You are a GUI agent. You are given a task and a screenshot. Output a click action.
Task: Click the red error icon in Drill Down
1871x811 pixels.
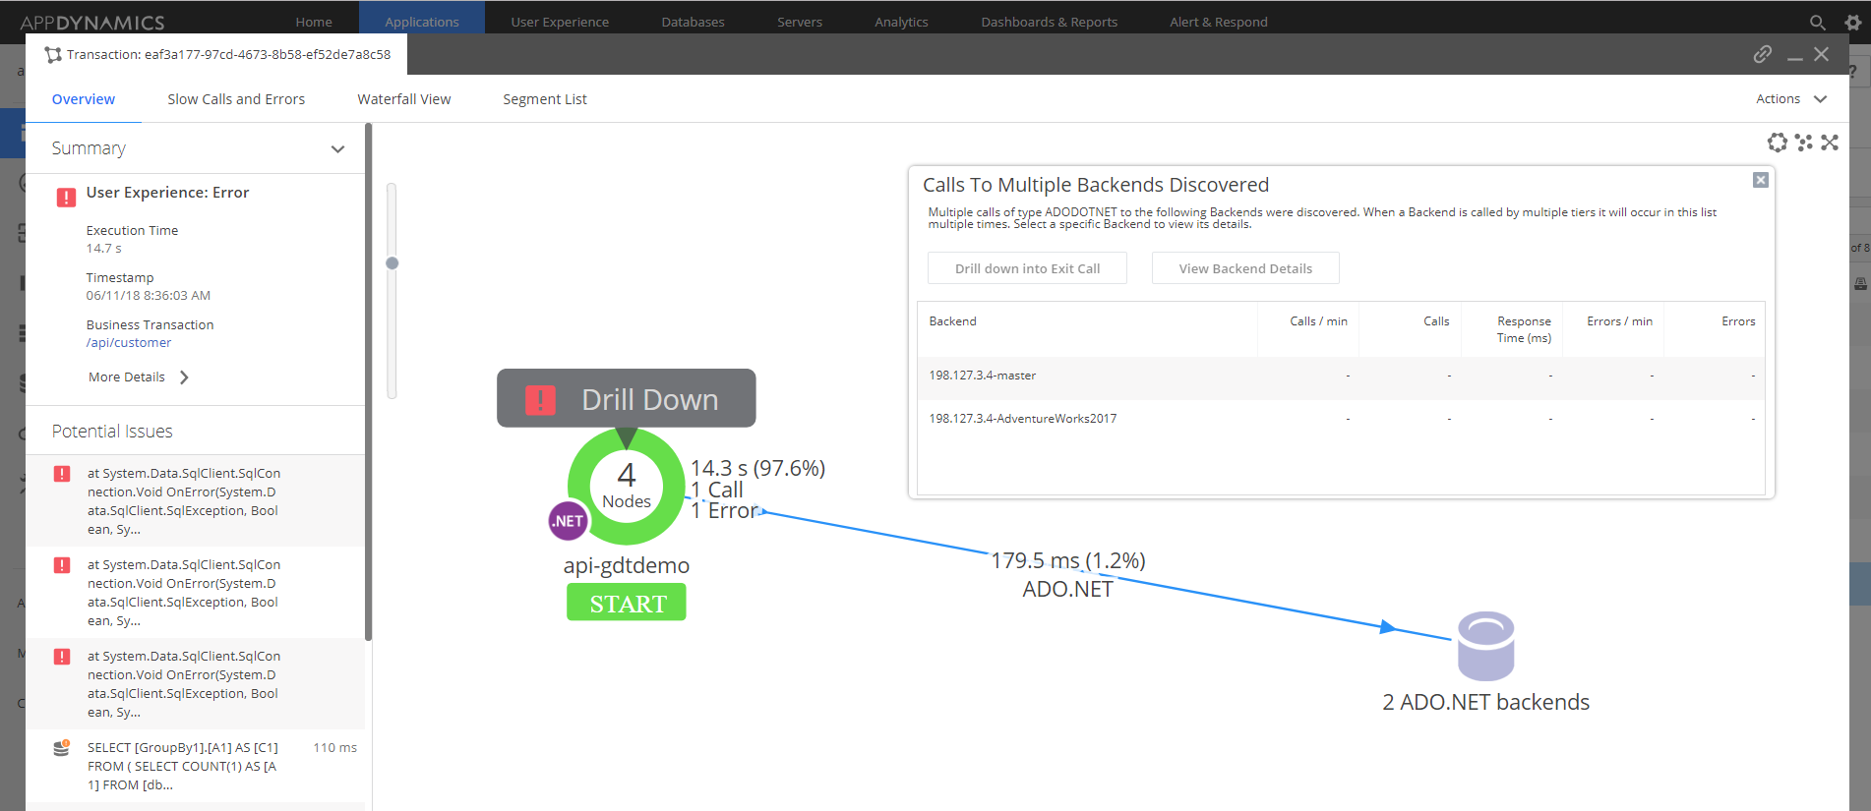(x=540, y=400)
